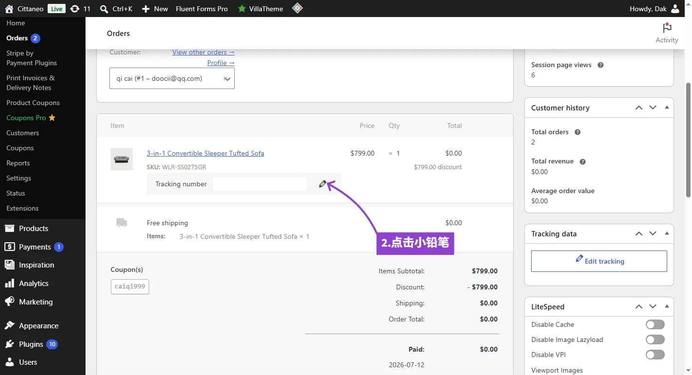
Task: Open the customer qi cai dropdown
Action: 172,78
